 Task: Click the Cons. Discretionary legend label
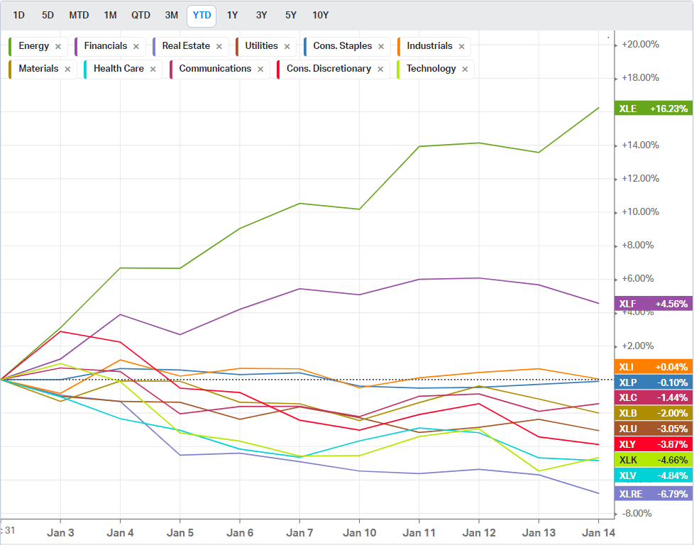point(329,69)
